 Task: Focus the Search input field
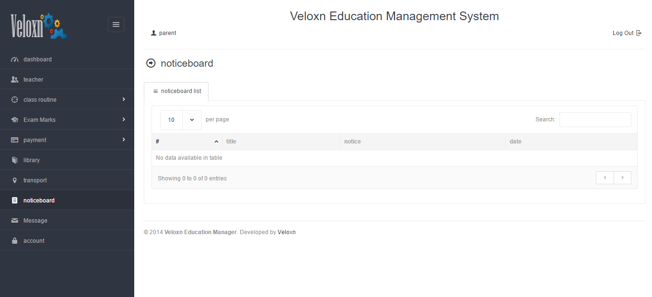pos(595,120)
